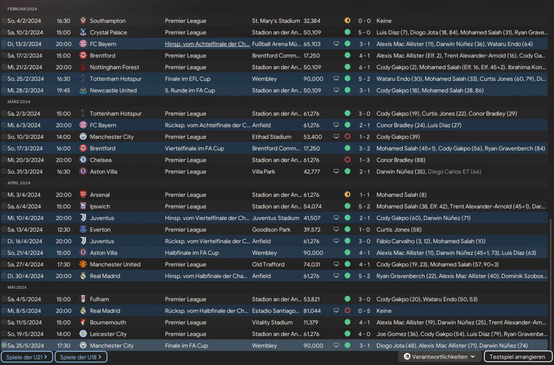The image size is (554, 365).
Task: Click the attendance figure 74,031
Action: (x=312, y=264)
